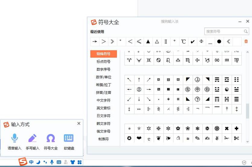The image size is (252, 167).
Task: Insert the circled star ✪ symbol
Action: [x=129, y=138]
